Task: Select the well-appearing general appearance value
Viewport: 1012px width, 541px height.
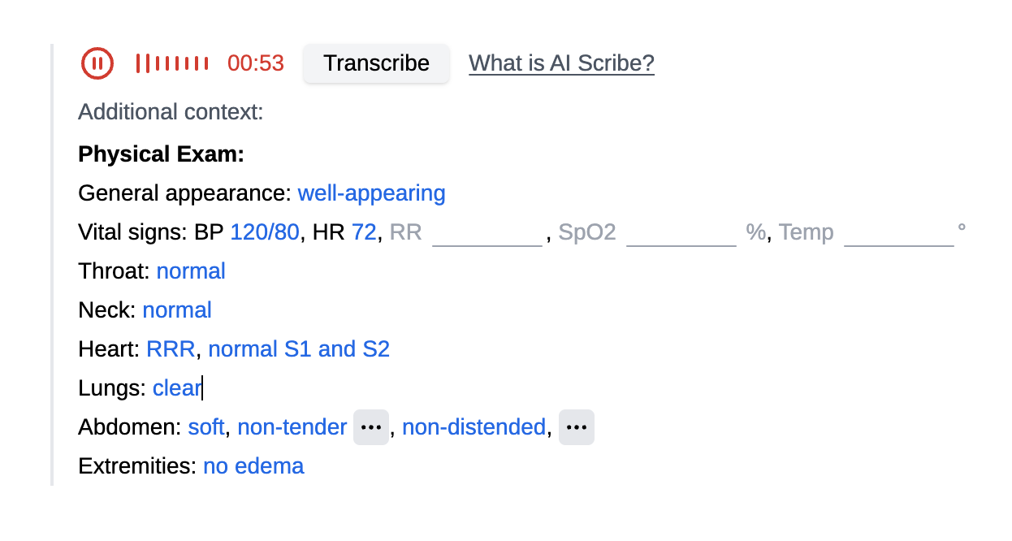Action: [x=371, y=193]
